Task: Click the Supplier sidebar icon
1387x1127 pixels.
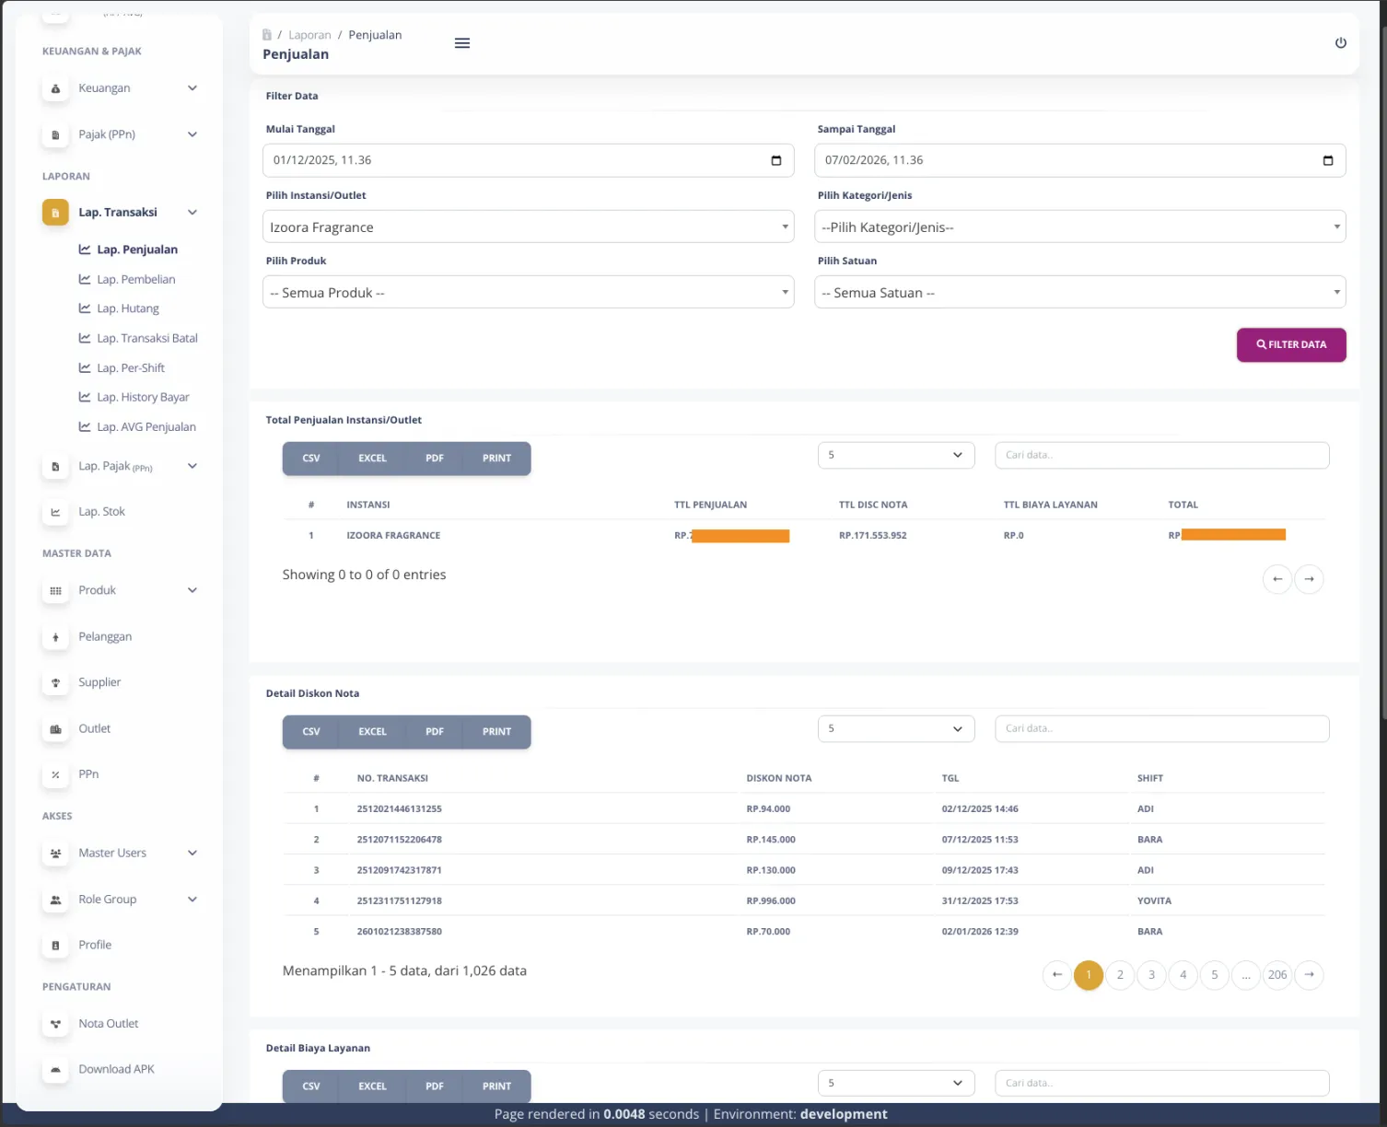Action: (55, 683)
